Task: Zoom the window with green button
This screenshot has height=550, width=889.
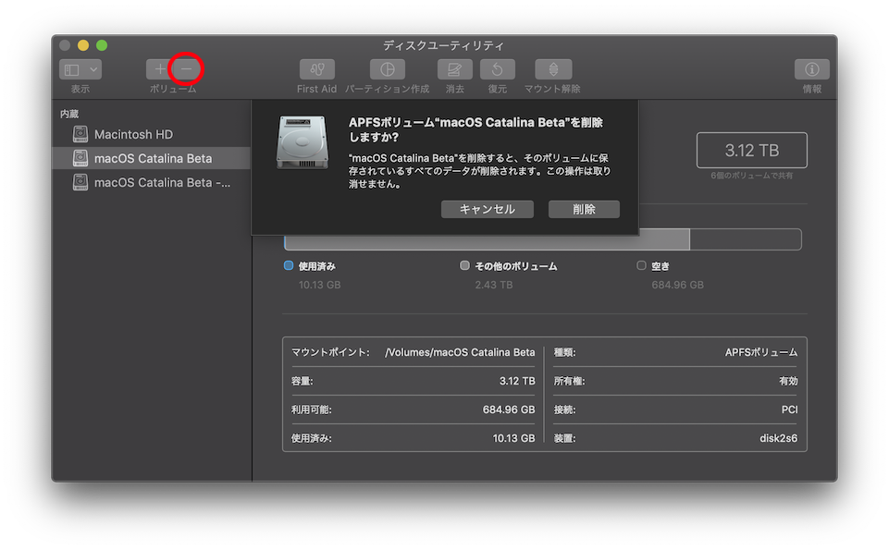Action: tap(102, 45)
